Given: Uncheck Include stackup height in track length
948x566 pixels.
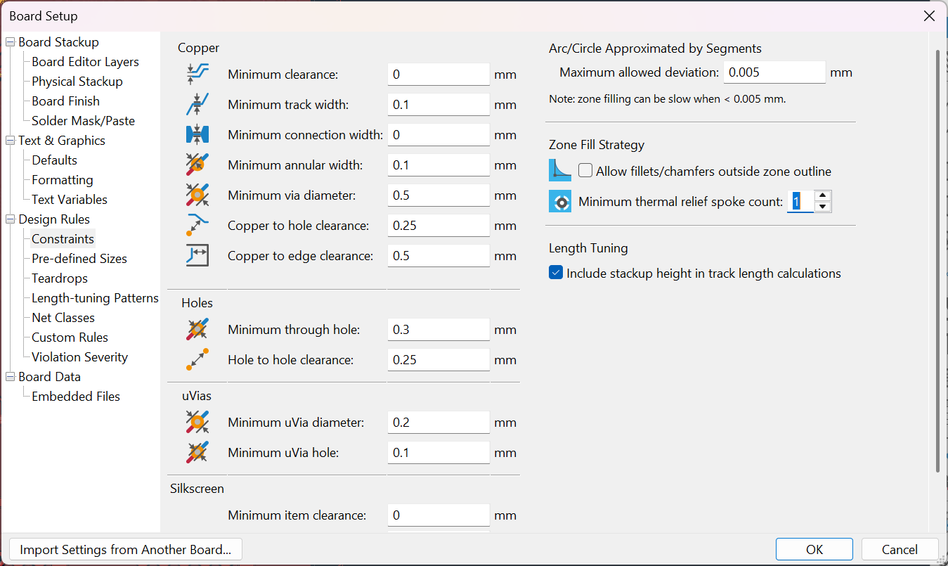Looking at the screenshot, I should pyautogui.click(x=556, y=274).
